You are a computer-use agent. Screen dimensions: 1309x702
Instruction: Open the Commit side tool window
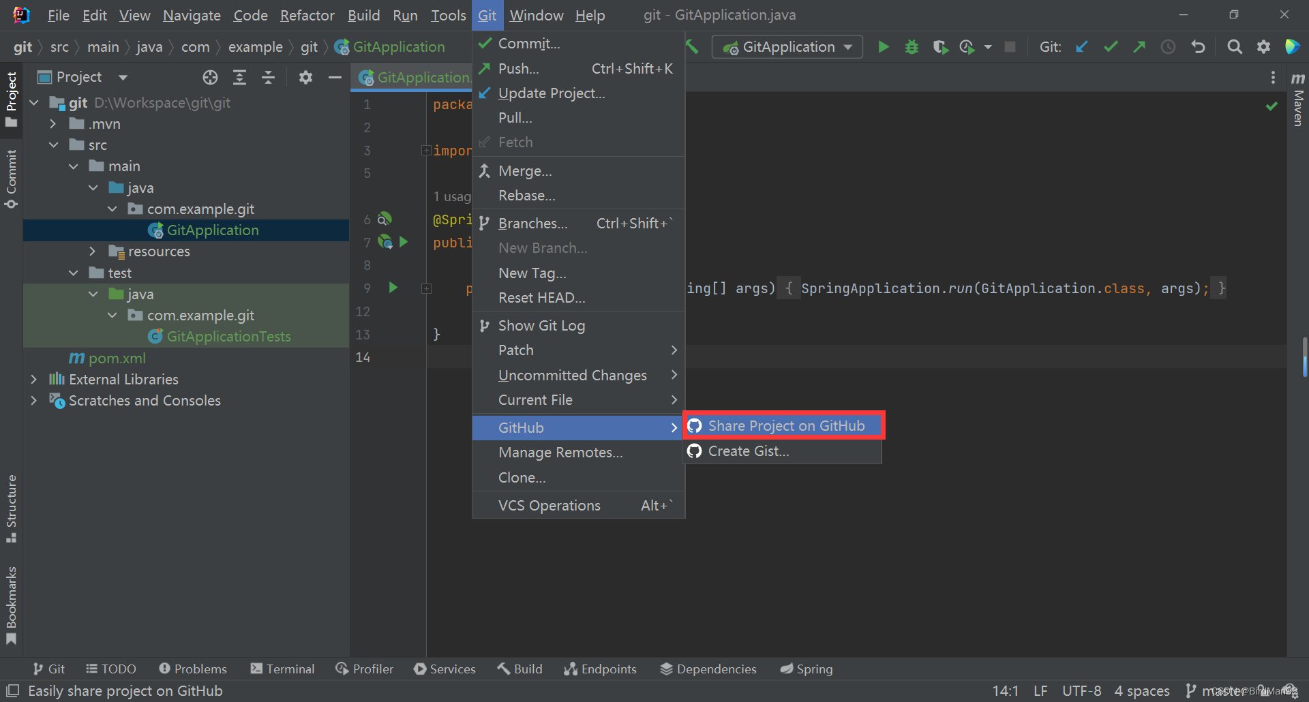click(11, 179)
